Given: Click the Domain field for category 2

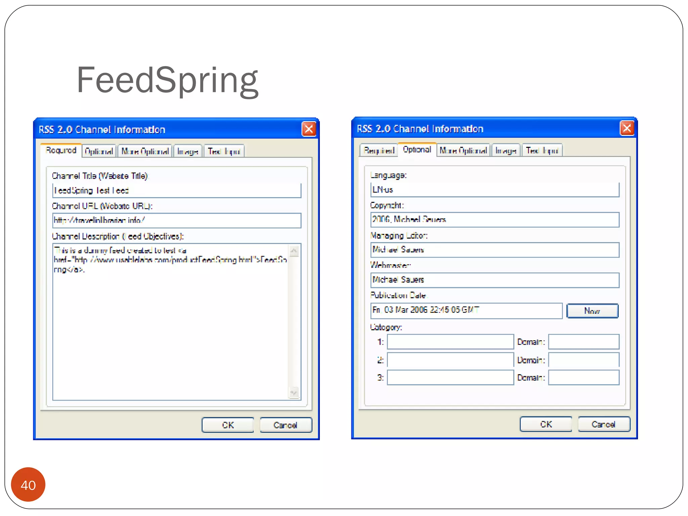Looking at the screenshot, I should click(x=584, y=360).
